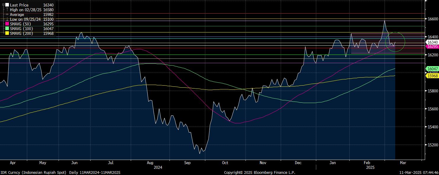Click the Sep label on the time axis
The height and width of the screenshot is (175, 439).
click(187, 163)
